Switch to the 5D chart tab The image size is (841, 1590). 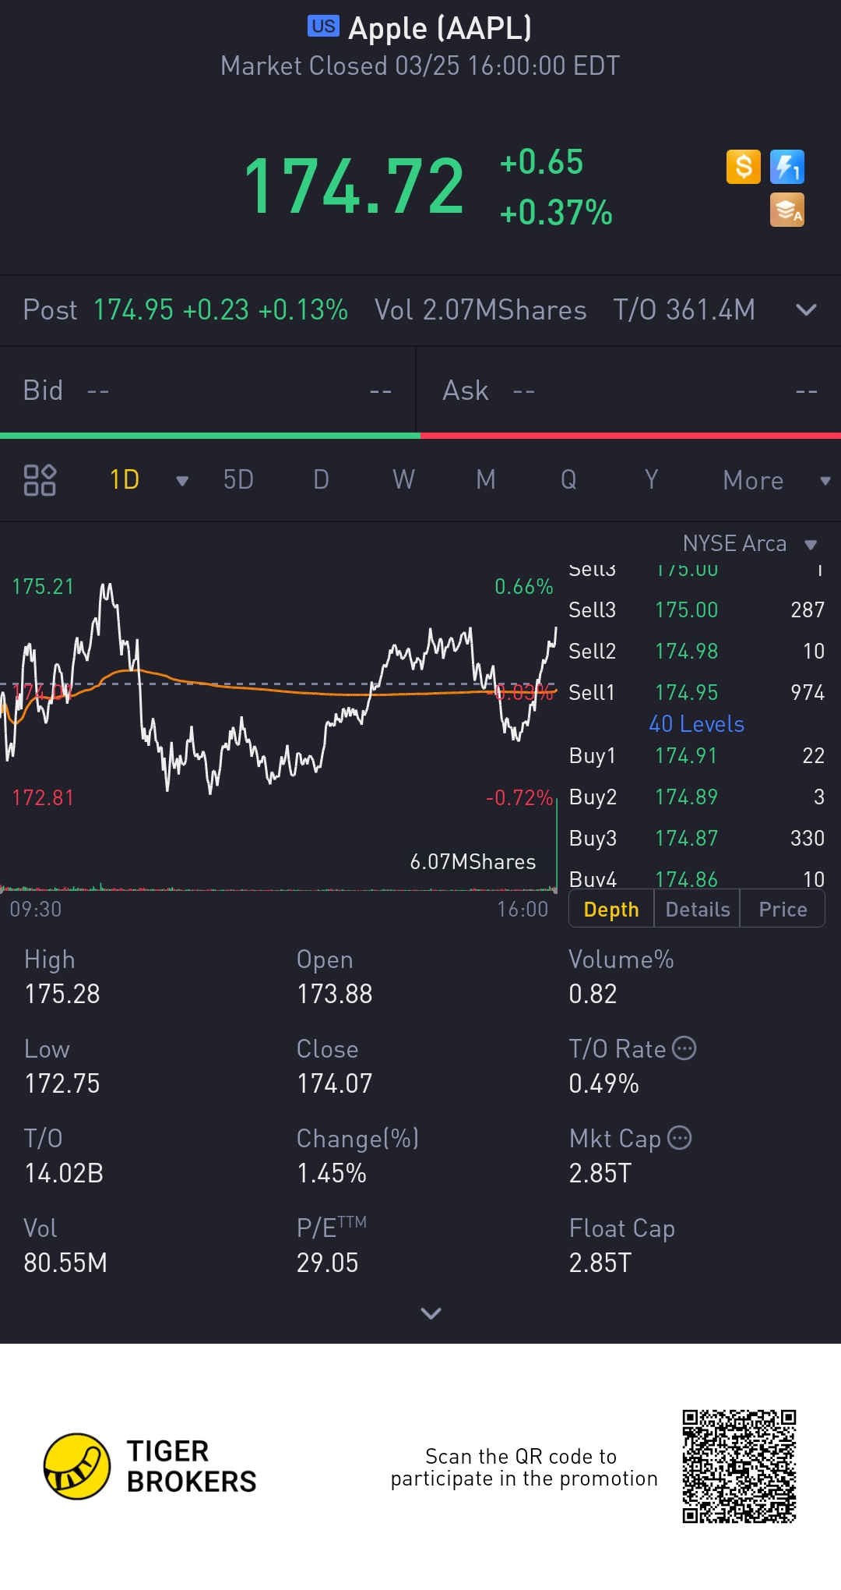pyautogui.click(x=238, y=480)
